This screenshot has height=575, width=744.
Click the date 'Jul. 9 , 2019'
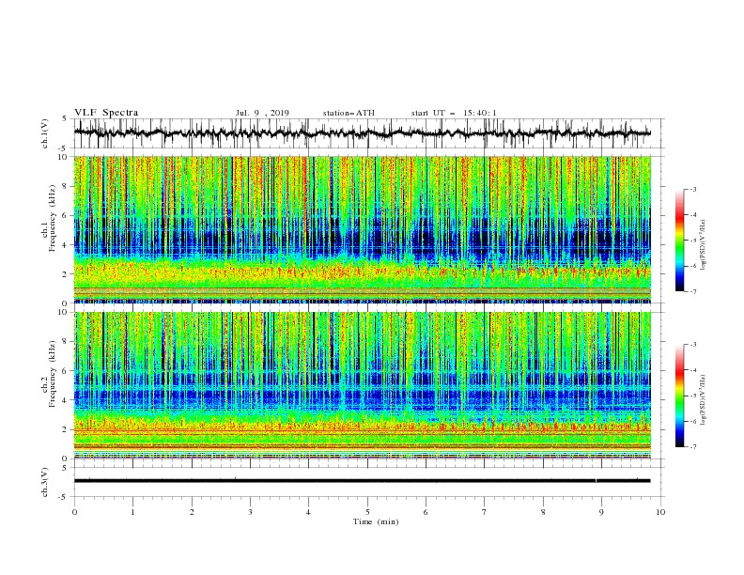[x=262, y=113]
